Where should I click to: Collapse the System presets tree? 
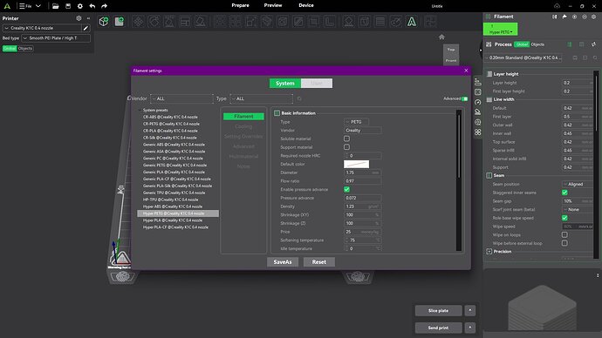coord(140,111)
